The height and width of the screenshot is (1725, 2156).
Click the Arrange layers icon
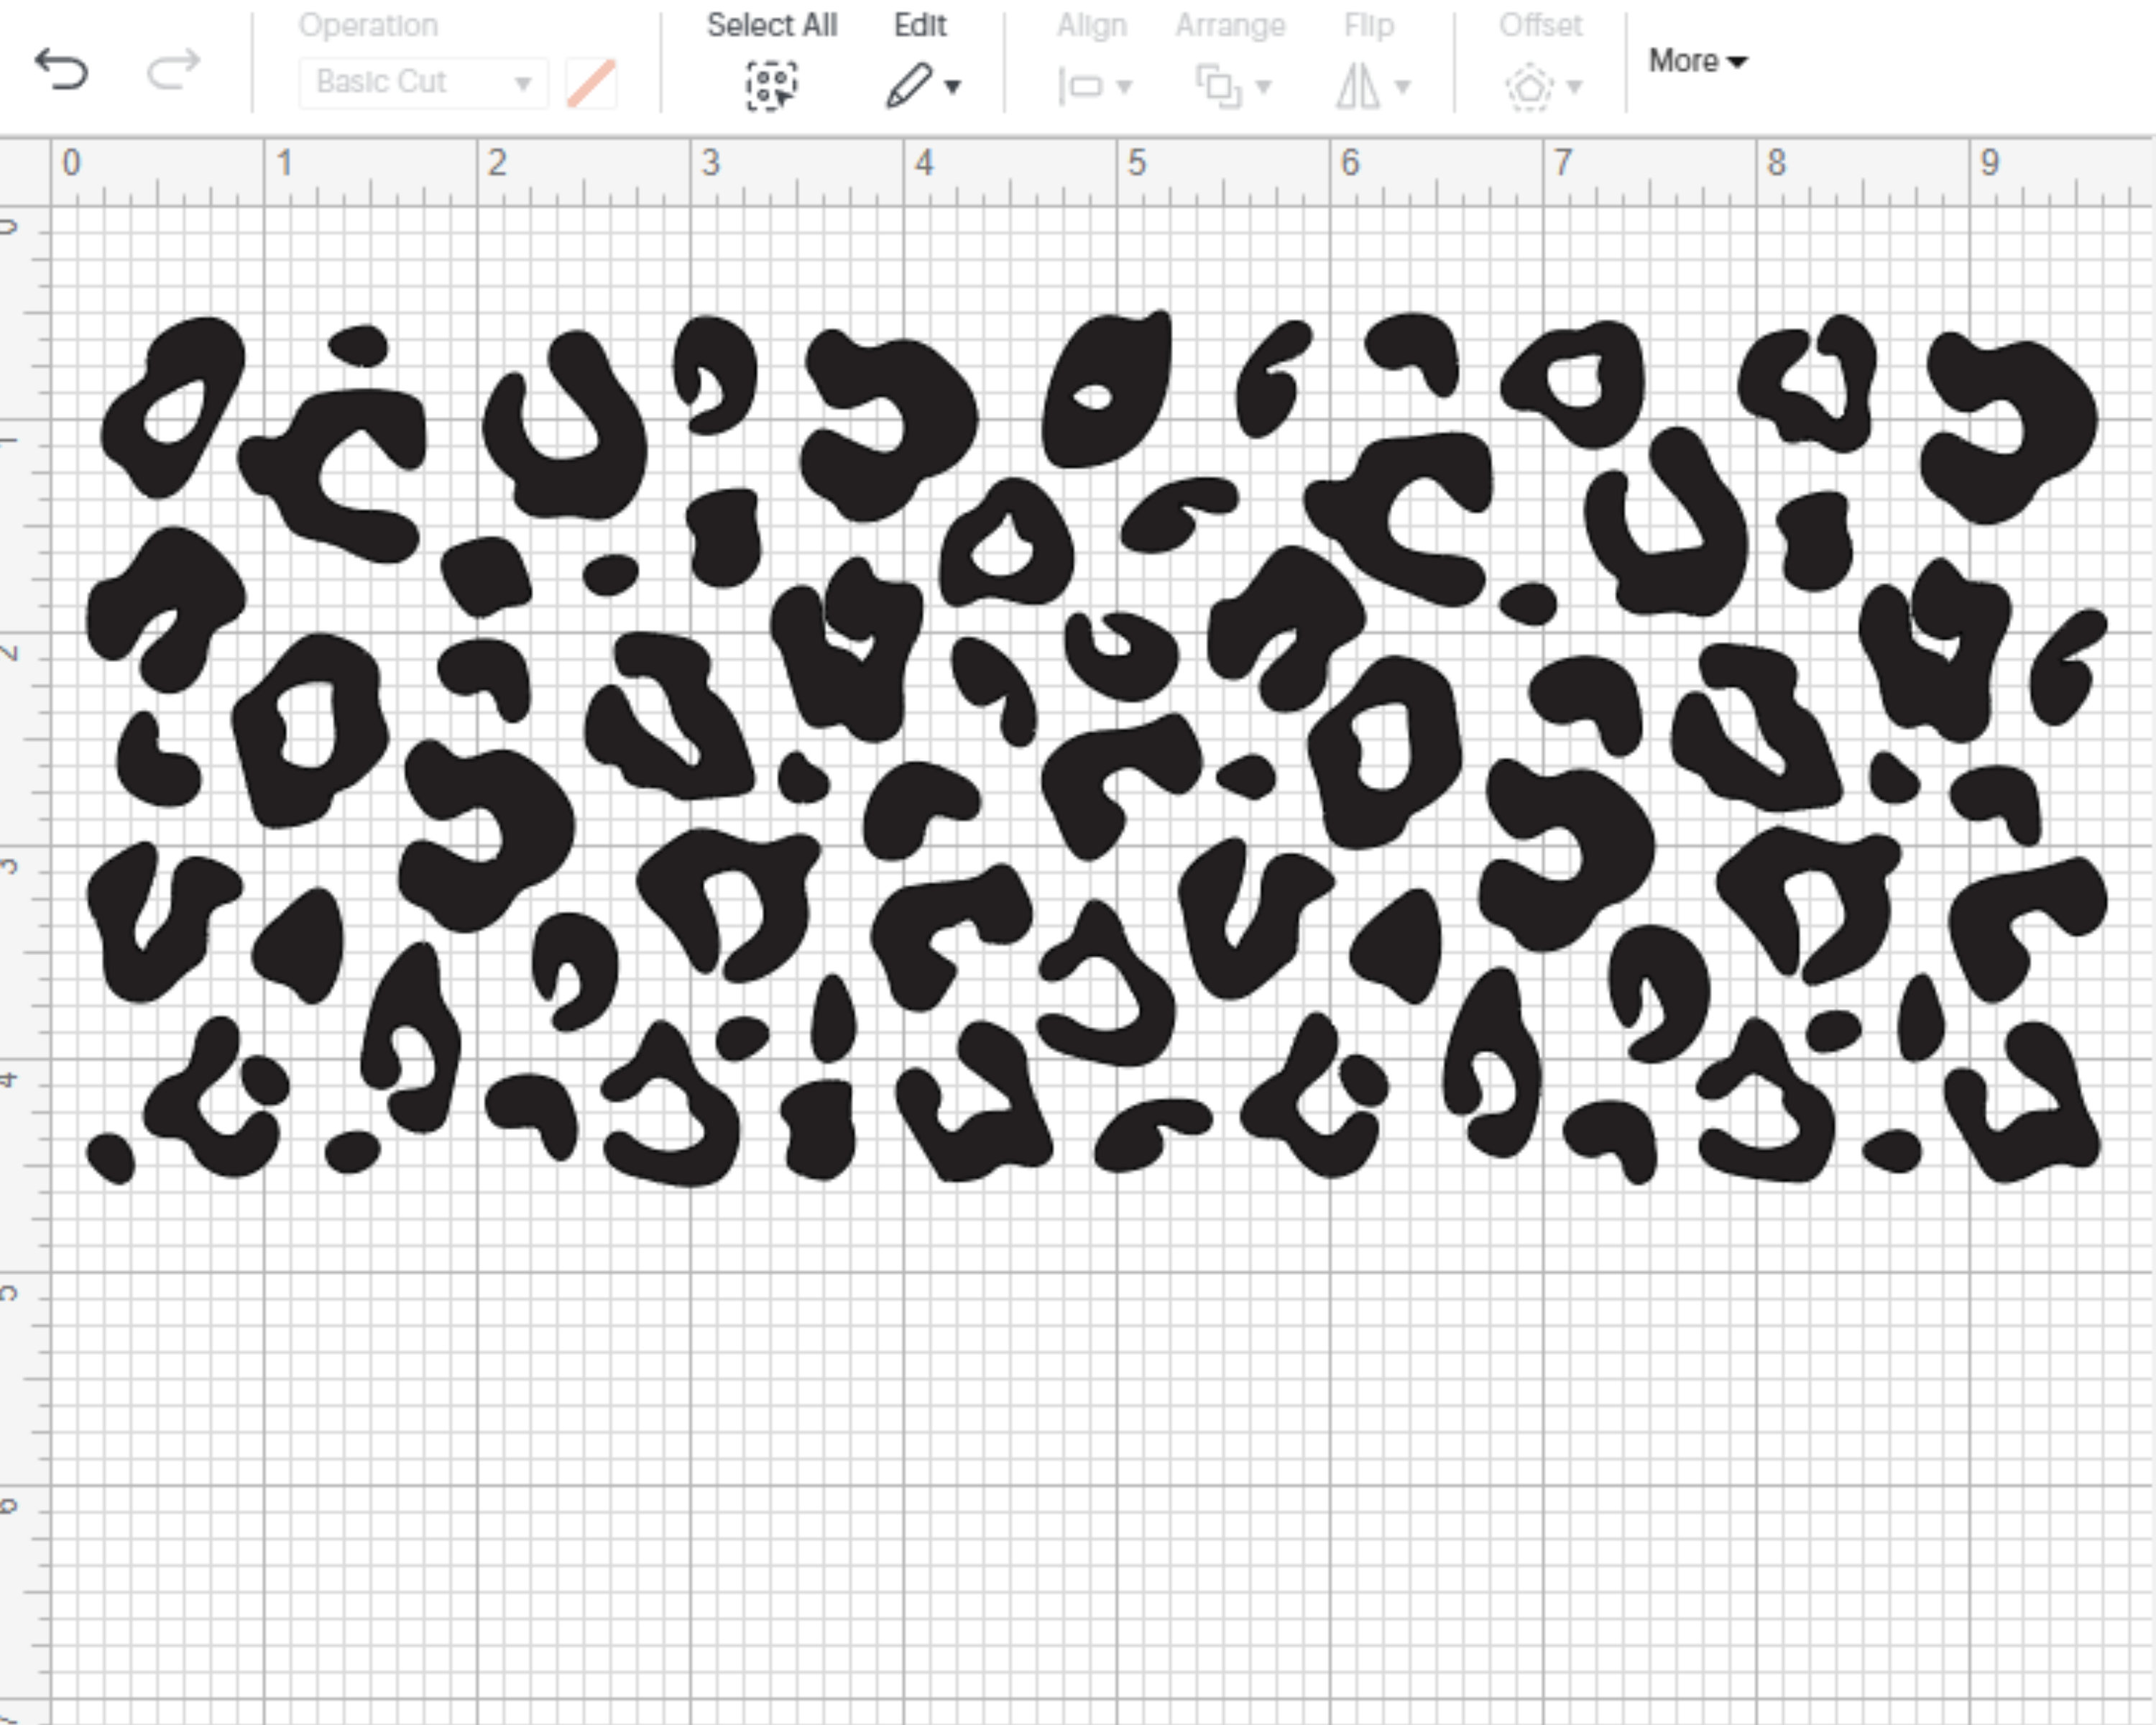click(1219, 86)
